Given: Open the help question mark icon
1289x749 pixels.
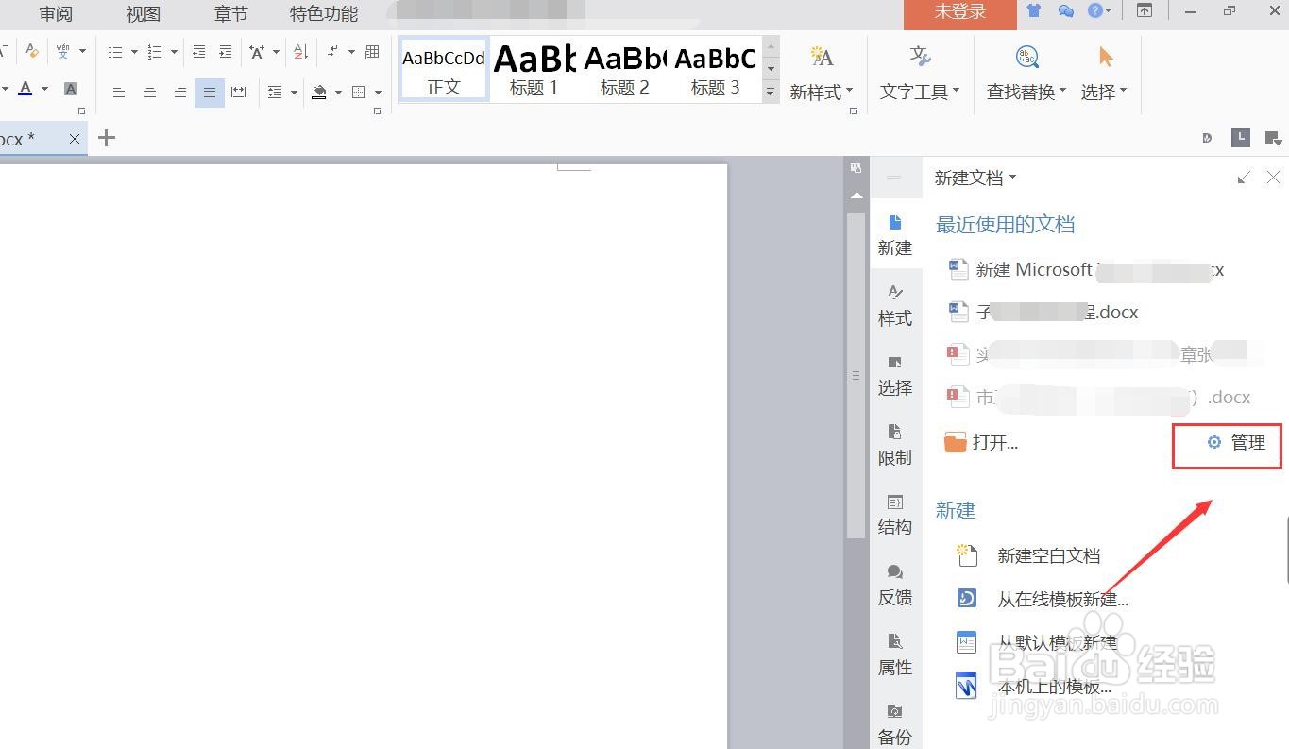Looking at the screenshot, I should pos(1095,11).
